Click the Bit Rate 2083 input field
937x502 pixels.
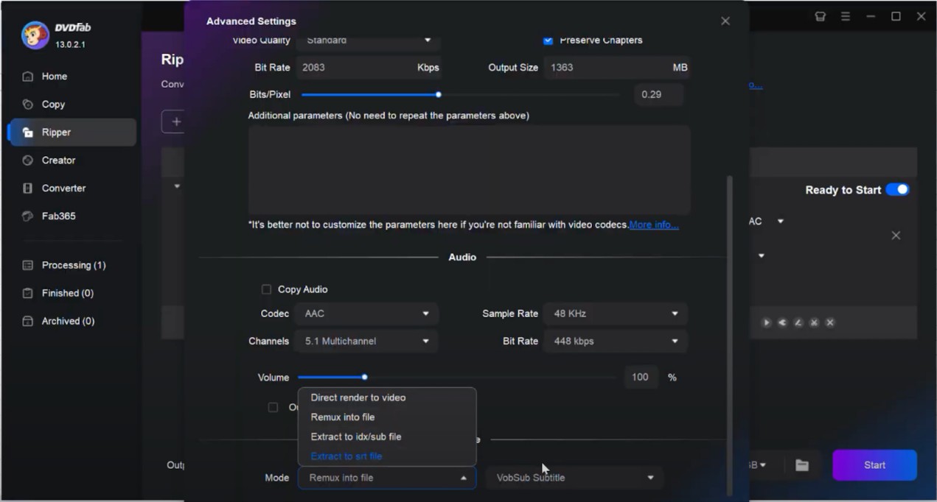tap(354, 68)
